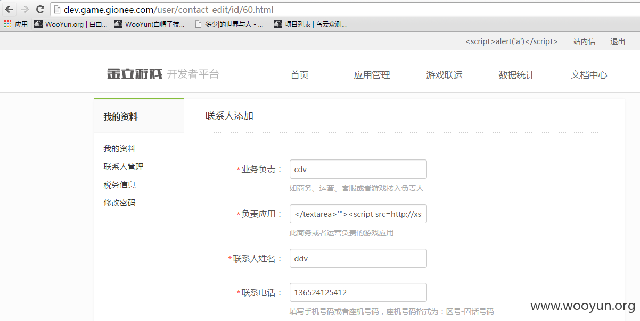Click the 开发者平台 text beside the logo
Image resolution: width=640 pixels, height=321 pixels.
193,74
